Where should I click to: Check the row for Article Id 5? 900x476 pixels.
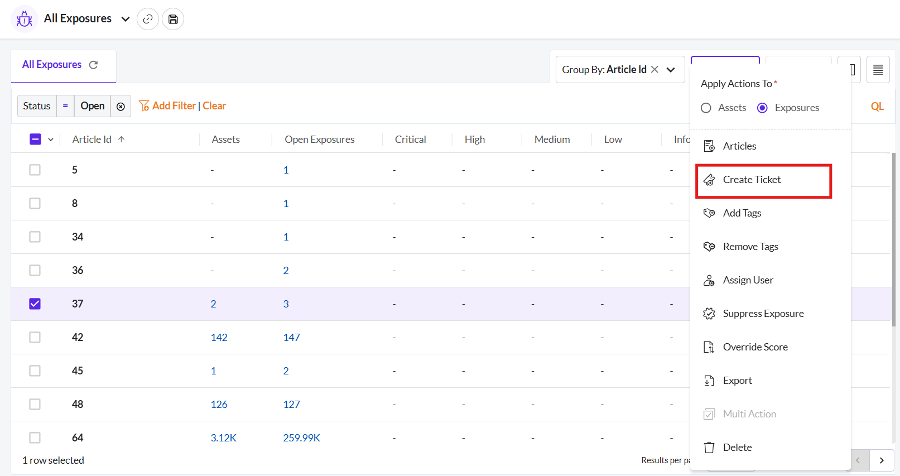35,170
